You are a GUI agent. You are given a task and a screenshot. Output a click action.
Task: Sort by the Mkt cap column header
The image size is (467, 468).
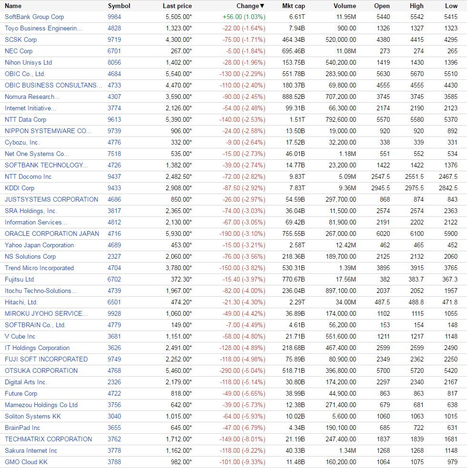293,6
